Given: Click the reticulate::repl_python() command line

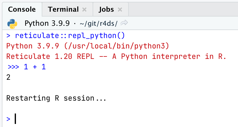Looking at the screenshot, I should click(x=66, y=36).
